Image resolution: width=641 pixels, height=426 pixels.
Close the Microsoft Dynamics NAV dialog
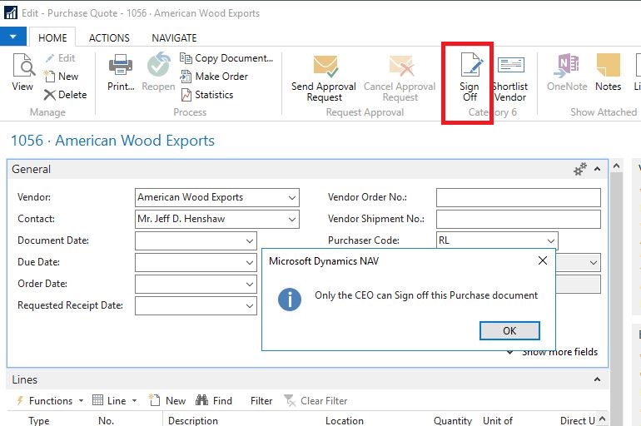tap(543, 260)
